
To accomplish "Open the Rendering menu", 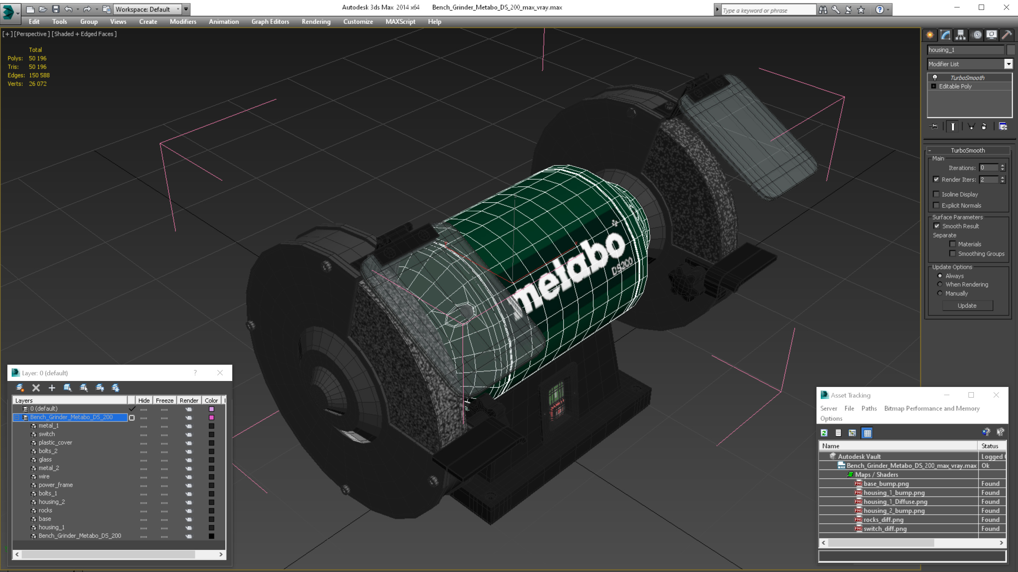I will coord(316,22).
